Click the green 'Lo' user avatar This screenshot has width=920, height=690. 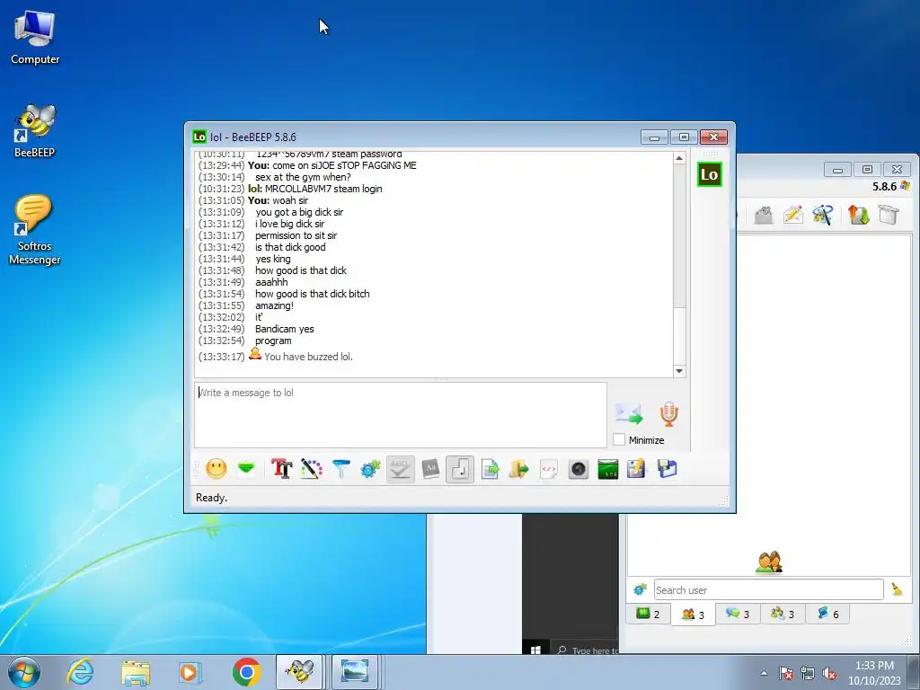pos(710,174)
